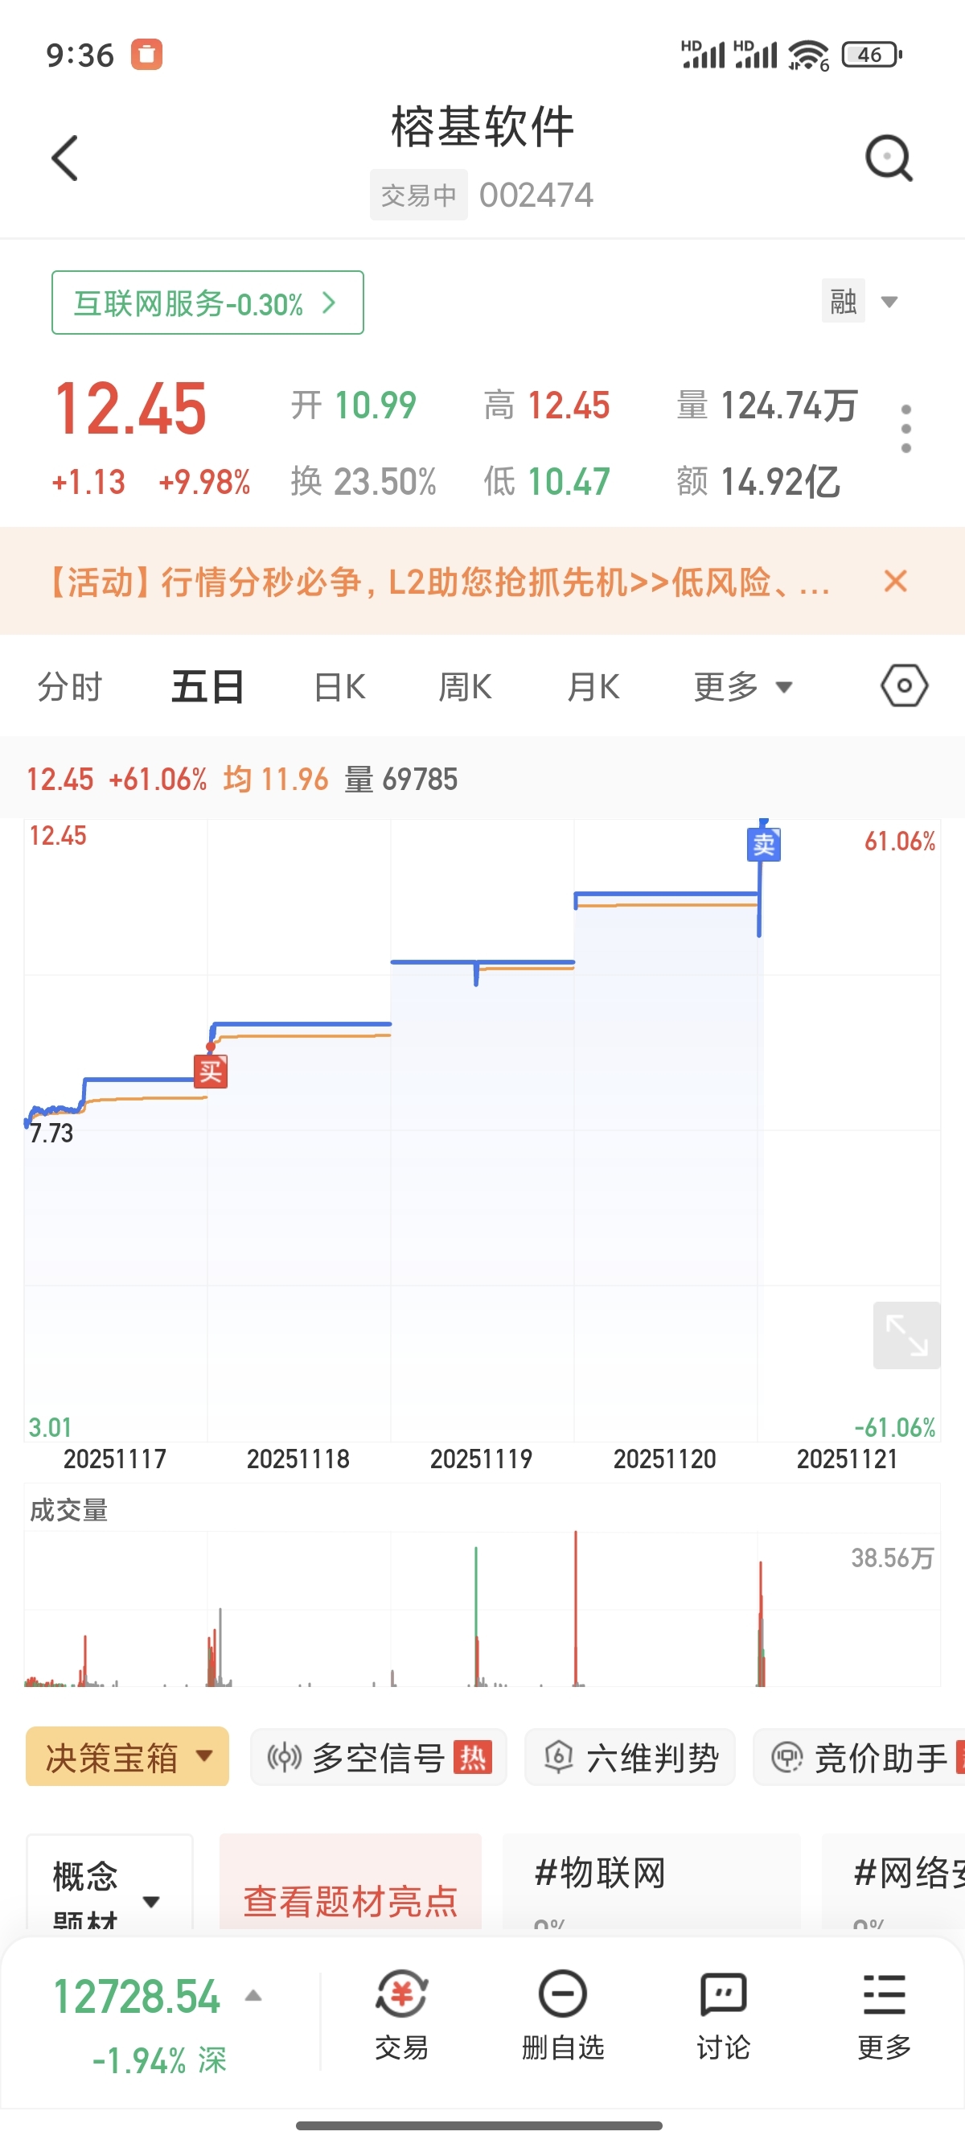Tap current price 12.45 headline
The image size is (965, 2148).
131,409
